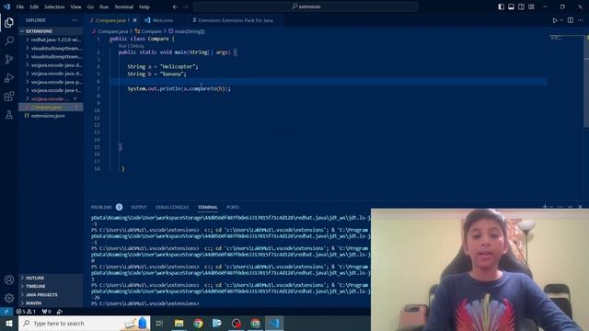Screen dimensions: 589x331
Task: Open the Selection menu
Action: point(54,6)
